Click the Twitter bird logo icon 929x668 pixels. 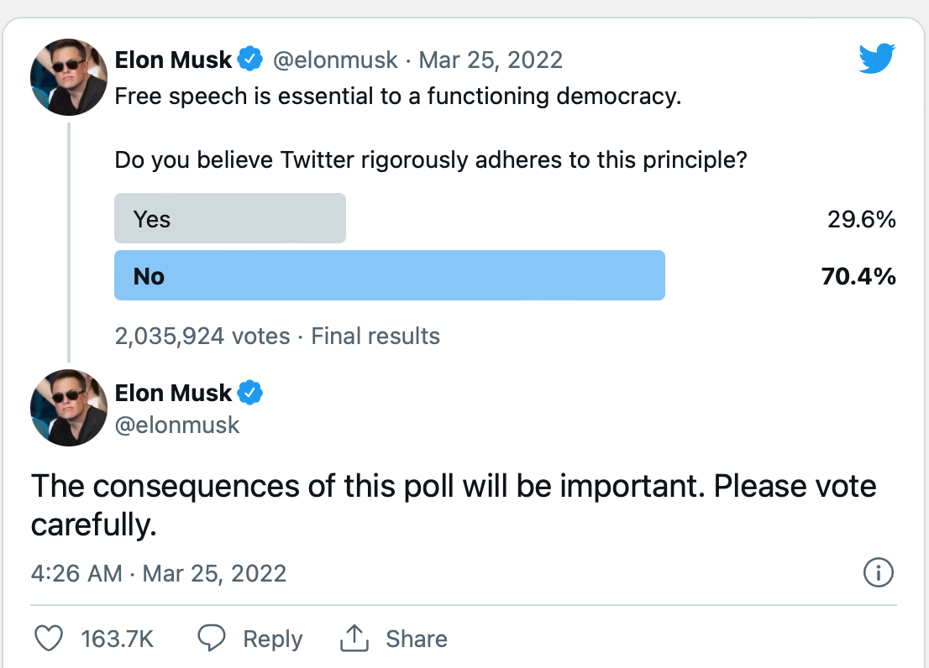coord(877,58)
